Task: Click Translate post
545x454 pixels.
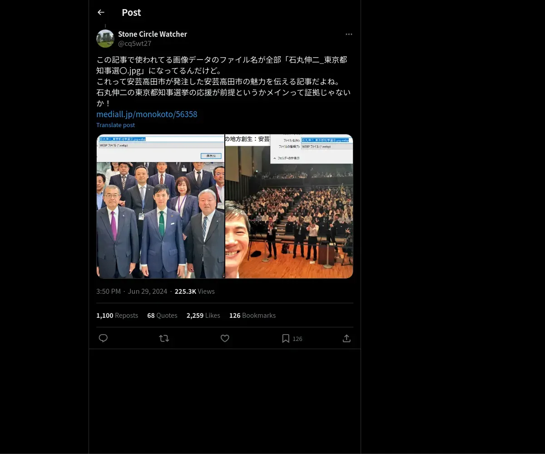Action: click(x=115, y=125)
